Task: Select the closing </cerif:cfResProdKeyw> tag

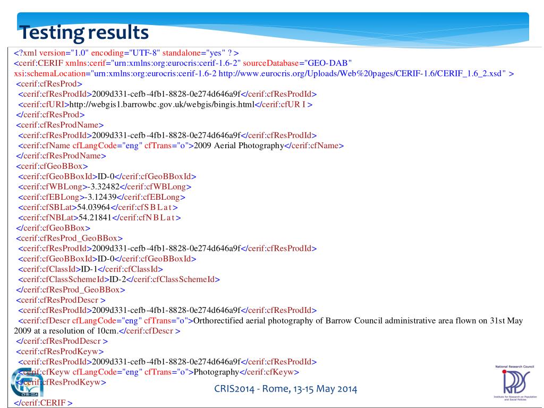Action: pyautogui.click(x=61, y=382)
